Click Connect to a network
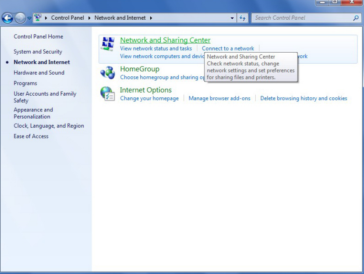This screenshot has height=274, width=364. (x=228, y=48)
